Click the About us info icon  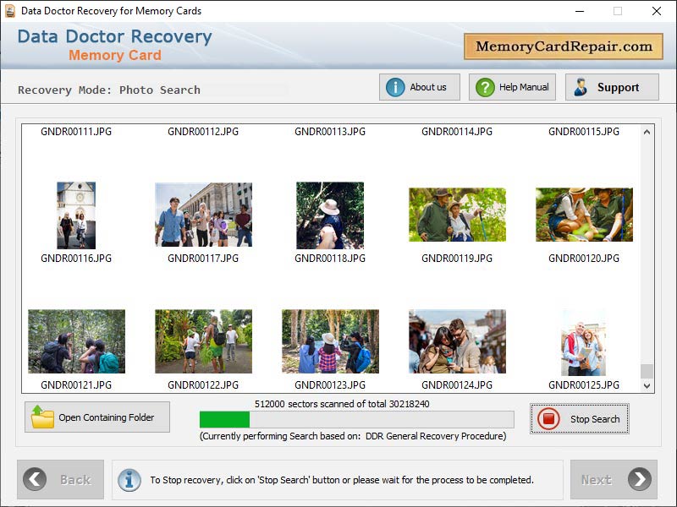coord(395,86)
